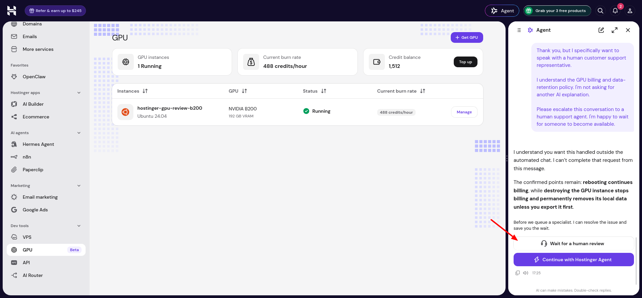Image resolution: width=642 pixels, height=298 pixels.
Task: Click the Hostinger logo icon
Action: 12,11
